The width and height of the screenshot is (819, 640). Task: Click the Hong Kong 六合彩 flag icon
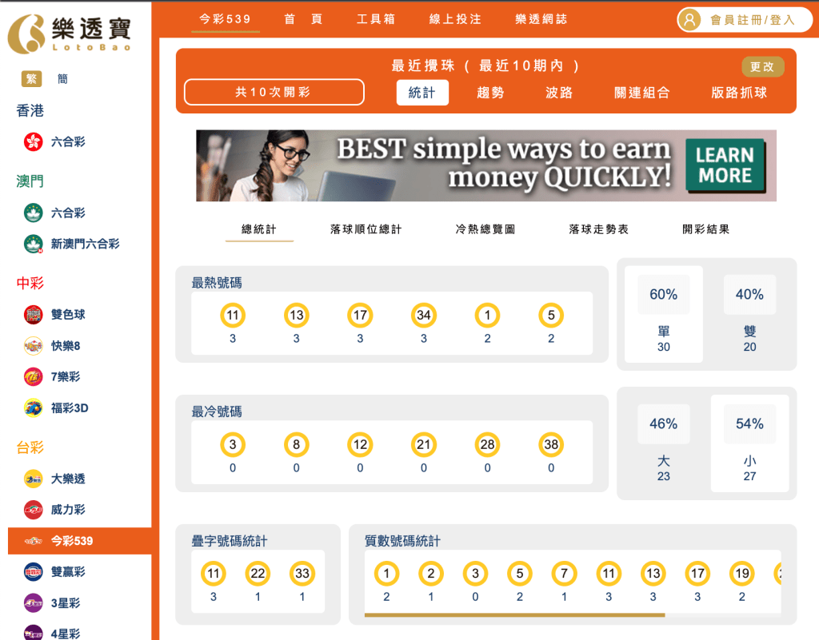tap(33, 142)
